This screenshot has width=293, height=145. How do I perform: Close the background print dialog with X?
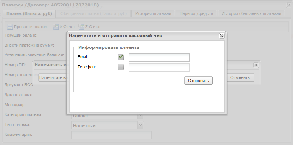click(256, 65)
